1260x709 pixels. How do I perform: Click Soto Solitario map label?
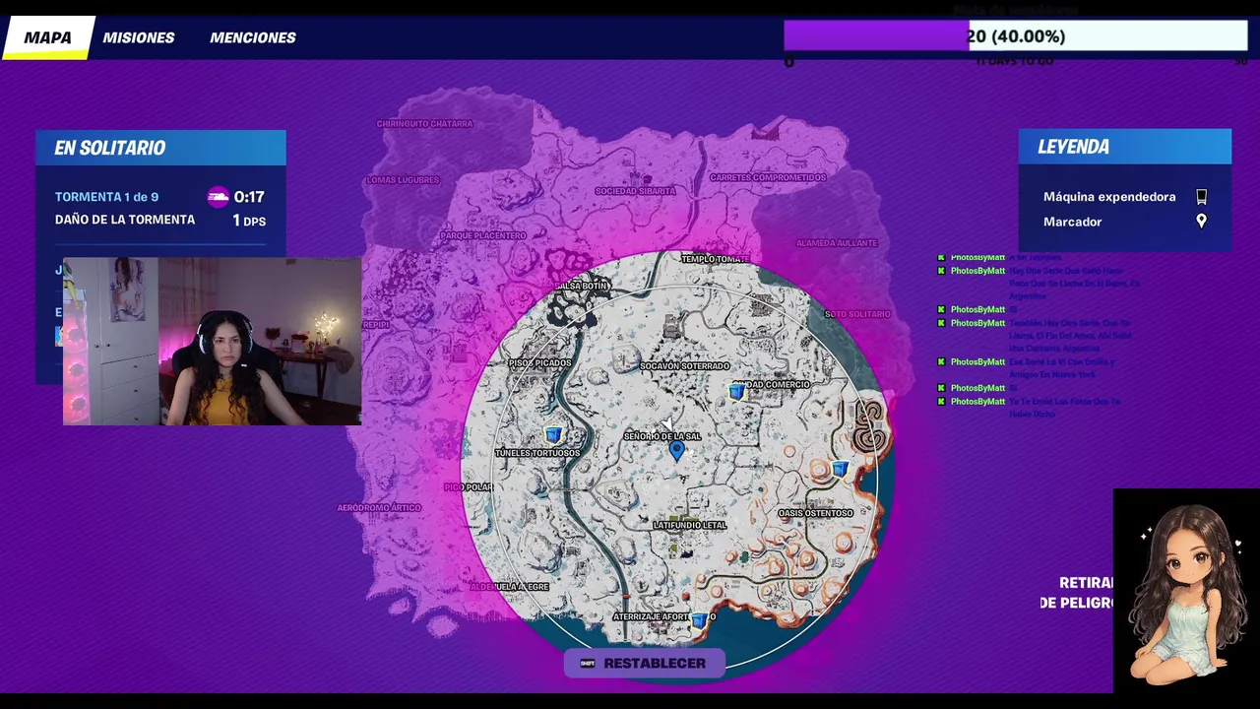(857, 314)
